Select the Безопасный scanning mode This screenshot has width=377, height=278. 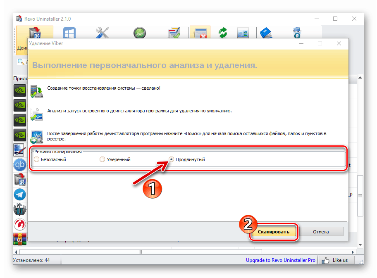pos(50,159)
